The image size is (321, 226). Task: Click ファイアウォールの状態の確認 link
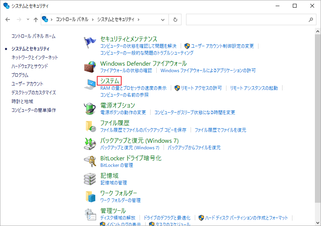point(126,71)
